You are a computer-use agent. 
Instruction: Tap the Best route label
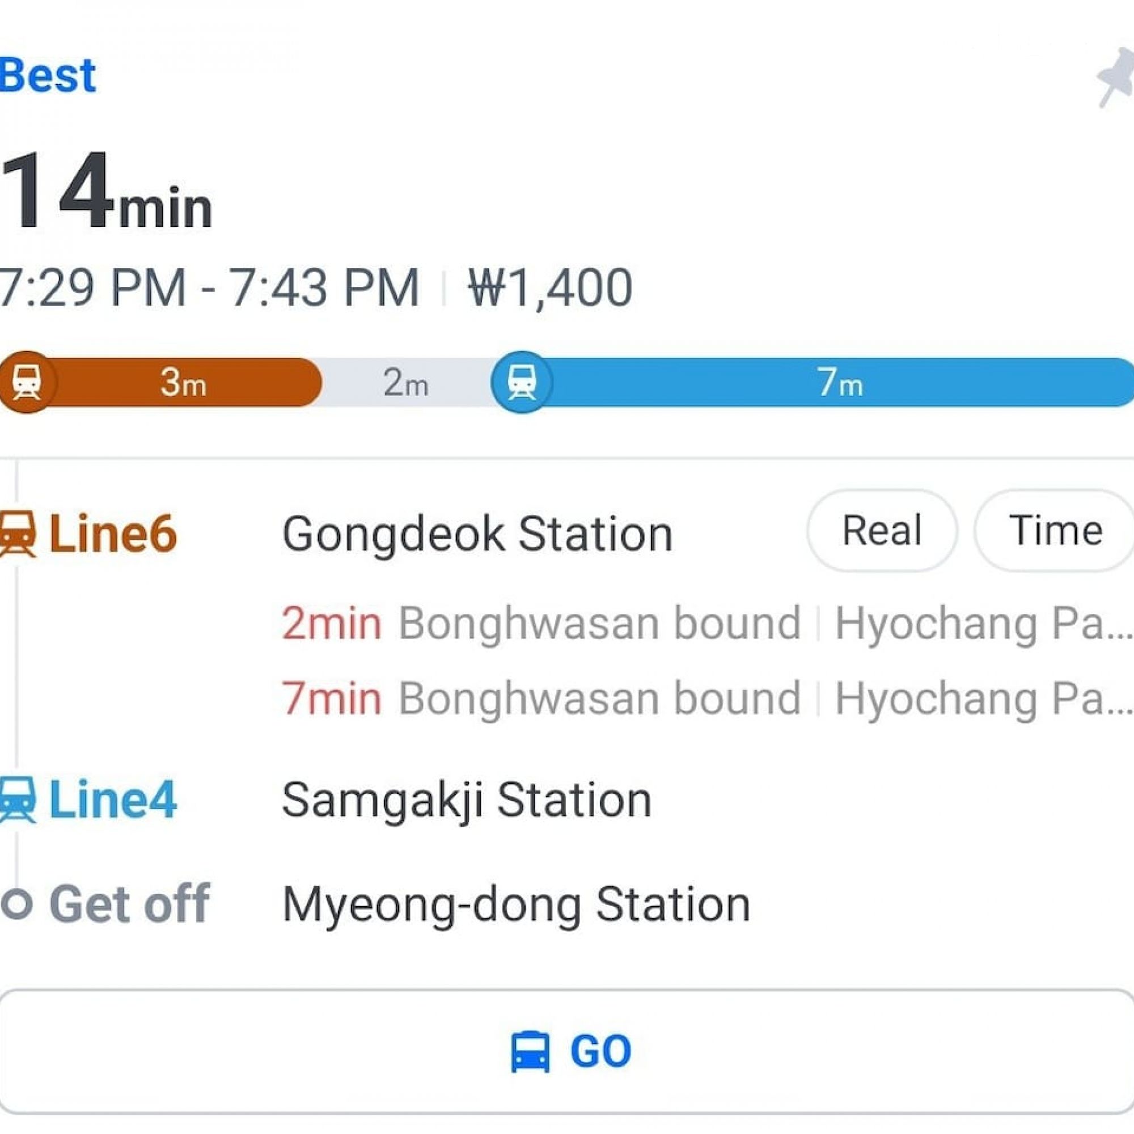[x=47, y=75]
